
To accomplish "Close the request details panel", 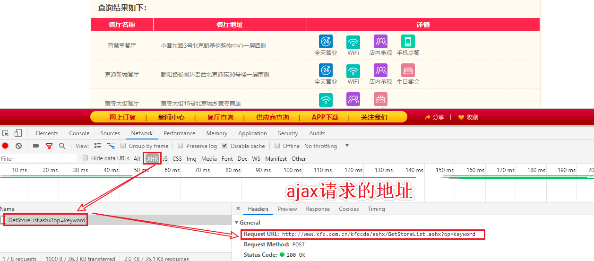I will coord(238,209).
